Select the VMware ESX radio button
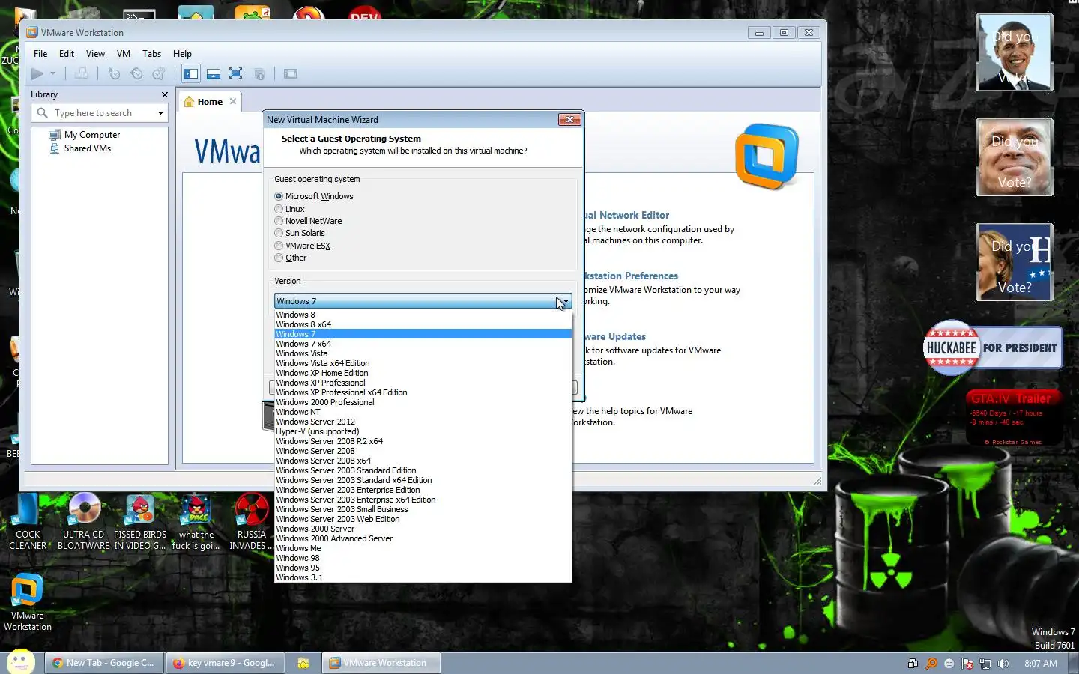This screenshot has height=674, width=1079. click(279, 246)
